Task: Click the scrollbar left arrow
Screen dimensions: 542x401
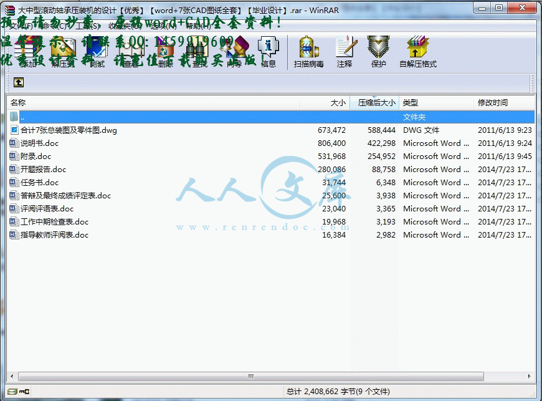Action: coord(12,376)
